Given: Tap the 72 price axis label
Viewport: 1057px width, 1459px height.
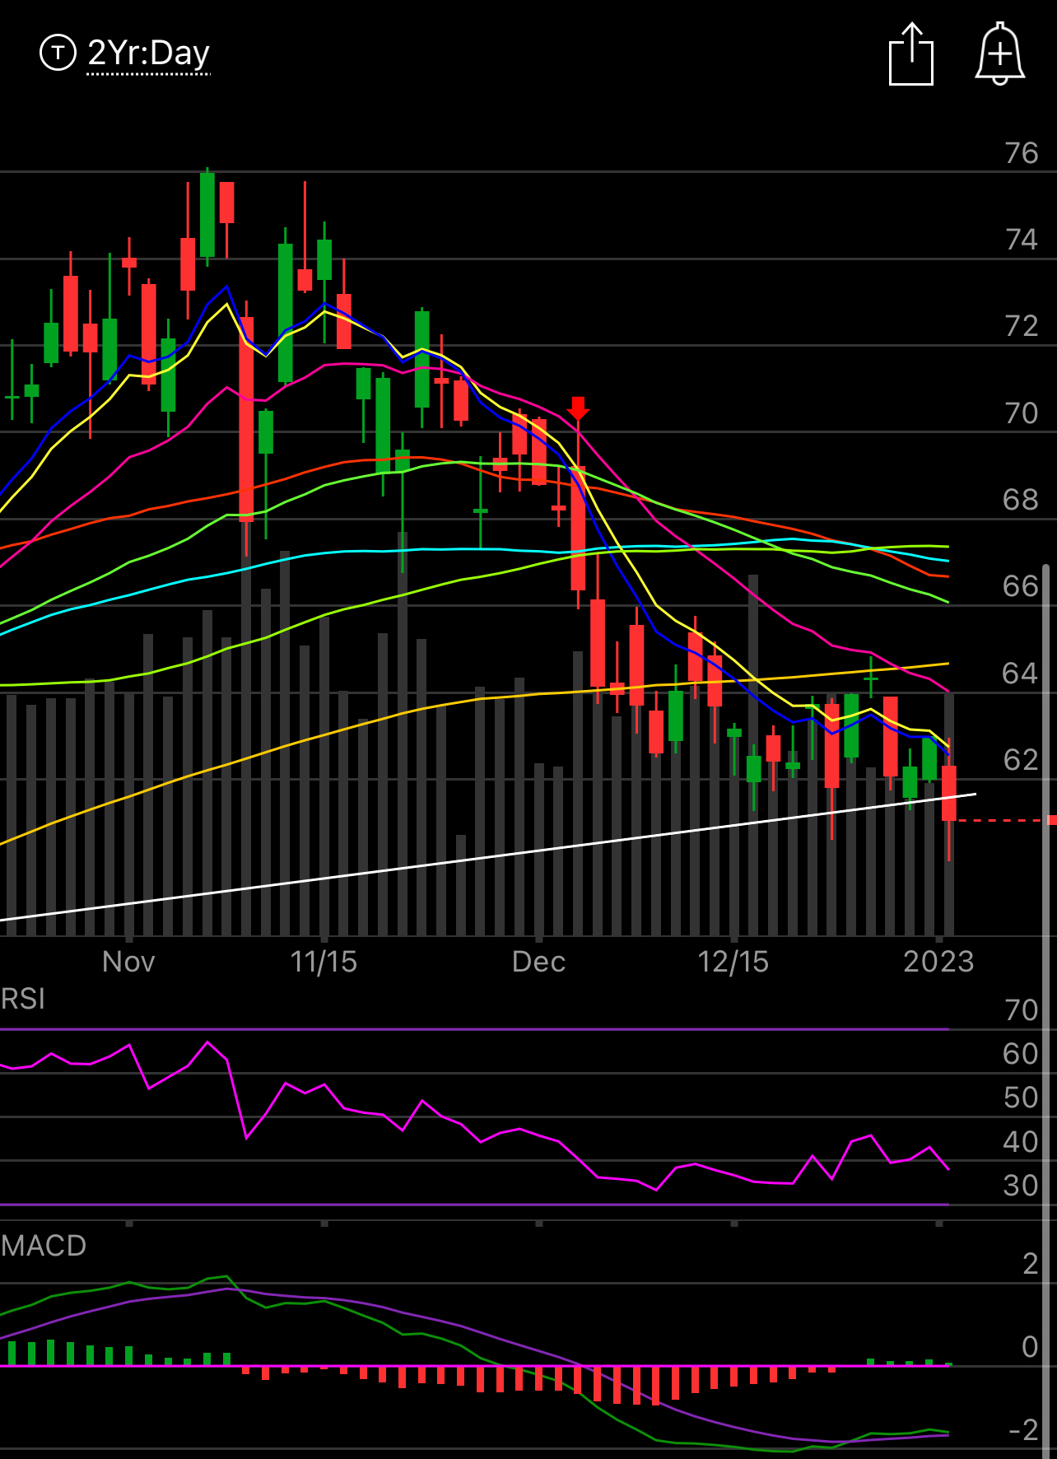Looking at the screenshot, I should [1022, 326].
